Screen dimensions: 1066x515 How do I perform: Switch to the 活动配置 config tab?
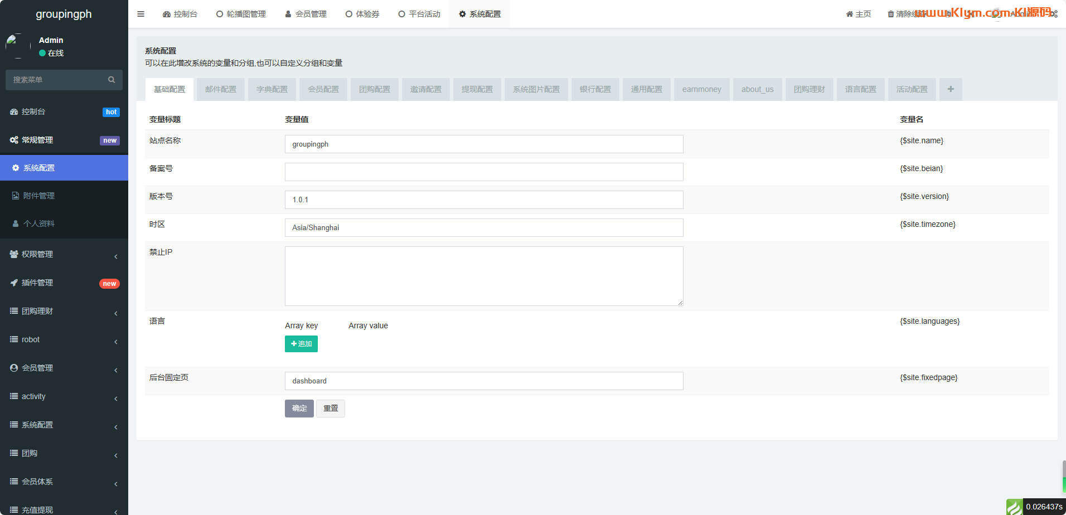tap(912, 89)
